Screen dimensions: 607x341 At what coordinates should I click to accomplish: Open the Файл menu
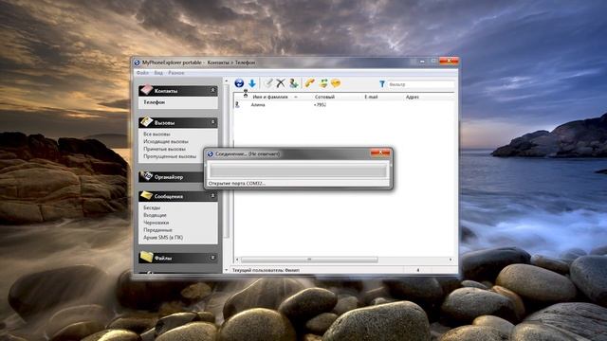point(142,73)
